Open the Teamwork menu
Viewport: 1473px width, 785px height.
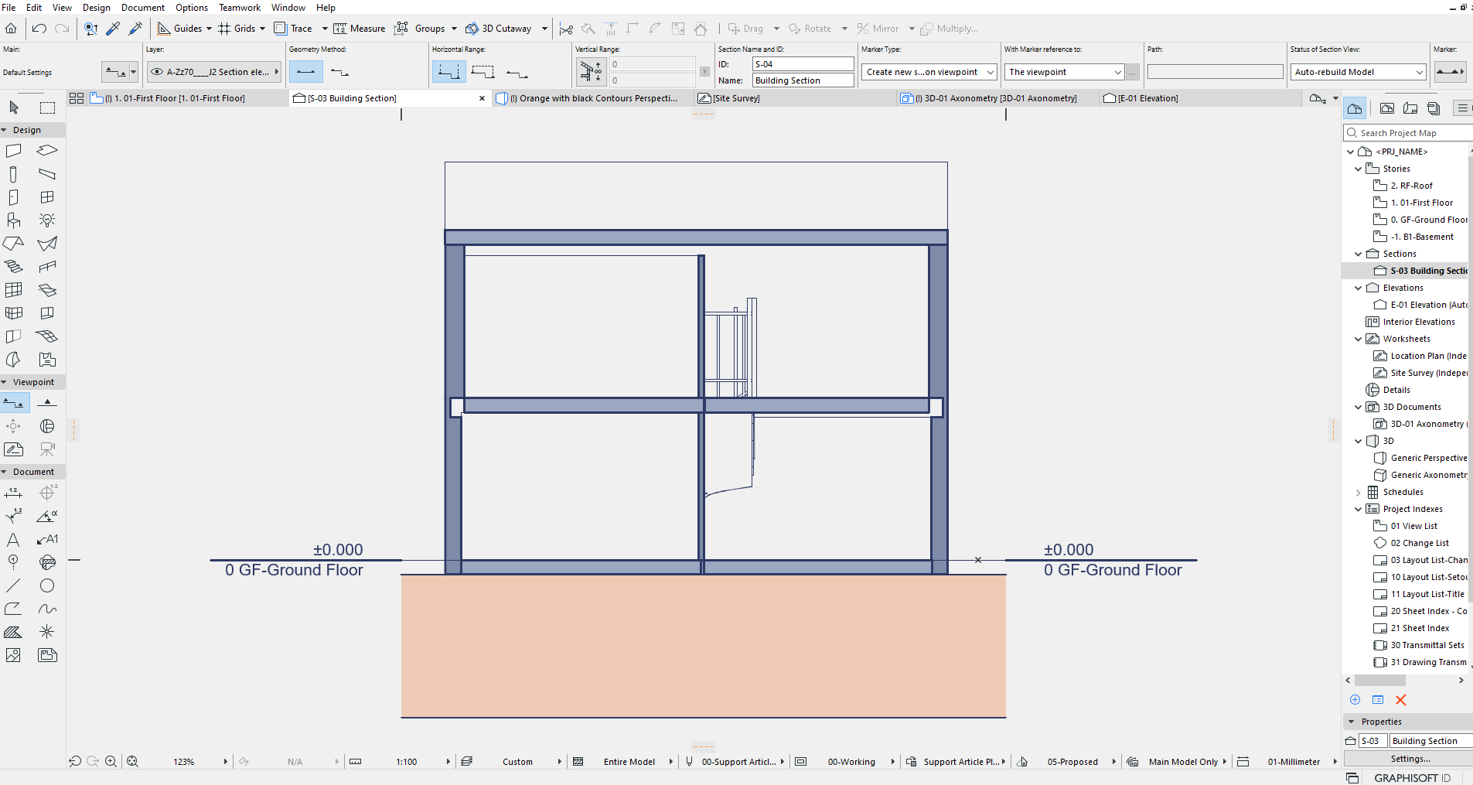tap(240, 8)
